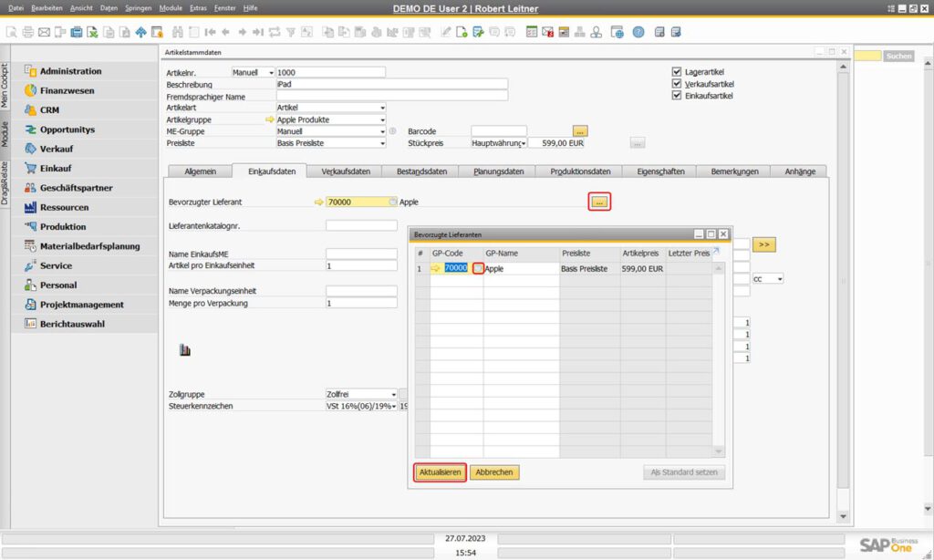The height and width of the screenshot is (560, 934).
Task: Switch to the Allgemein tab
Action: pyautogui.click(x=200, y=171)
